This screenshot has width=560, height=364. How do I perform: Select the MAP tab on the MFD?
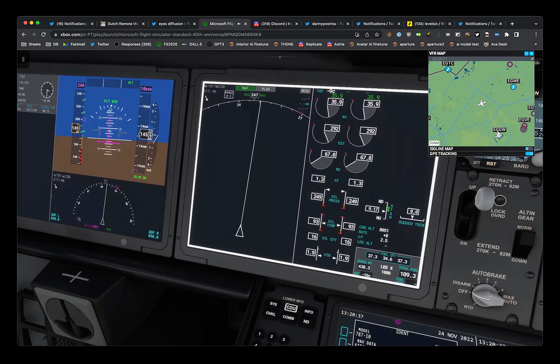[245, 88]
